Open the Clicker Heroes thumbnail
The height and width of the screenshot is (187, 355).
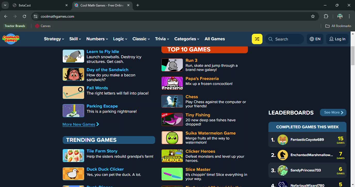coord(172,156)
